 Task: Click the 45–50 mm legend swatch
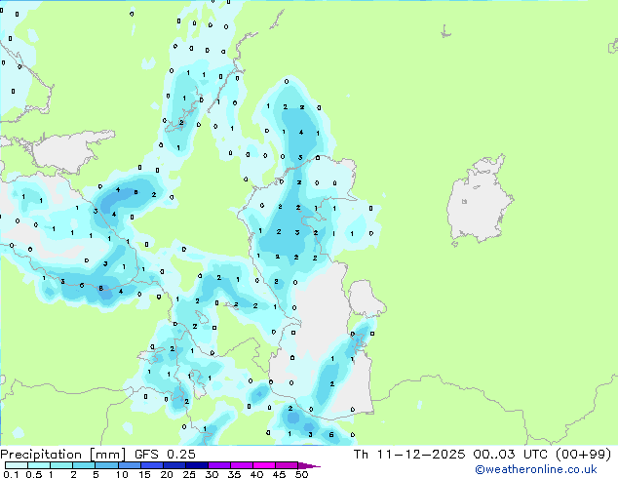(287, 465)
